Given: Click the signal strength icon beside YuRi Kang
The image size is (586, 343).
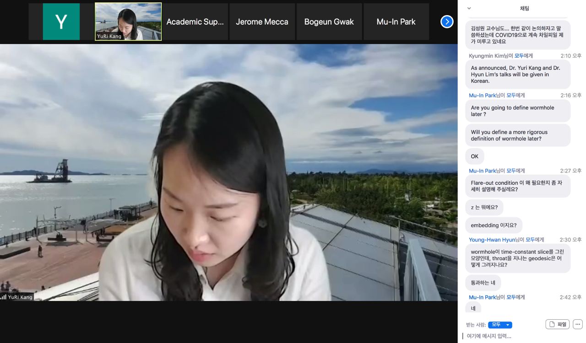Looking at the screenshot, I should point(4,297).
